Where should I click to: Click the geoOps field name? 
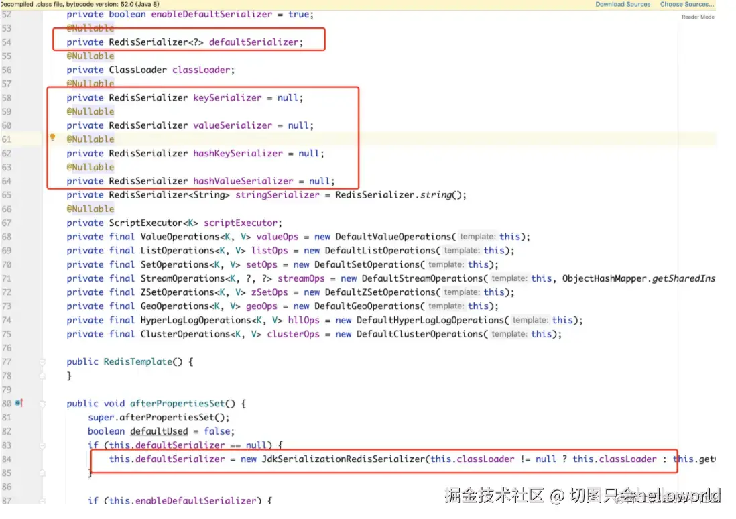(x=261, y=306)
